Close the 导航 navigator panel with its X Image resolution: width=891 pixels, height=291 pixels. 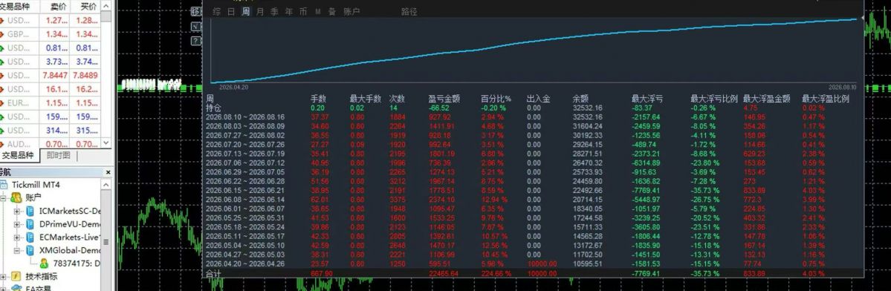coord(108,172)
